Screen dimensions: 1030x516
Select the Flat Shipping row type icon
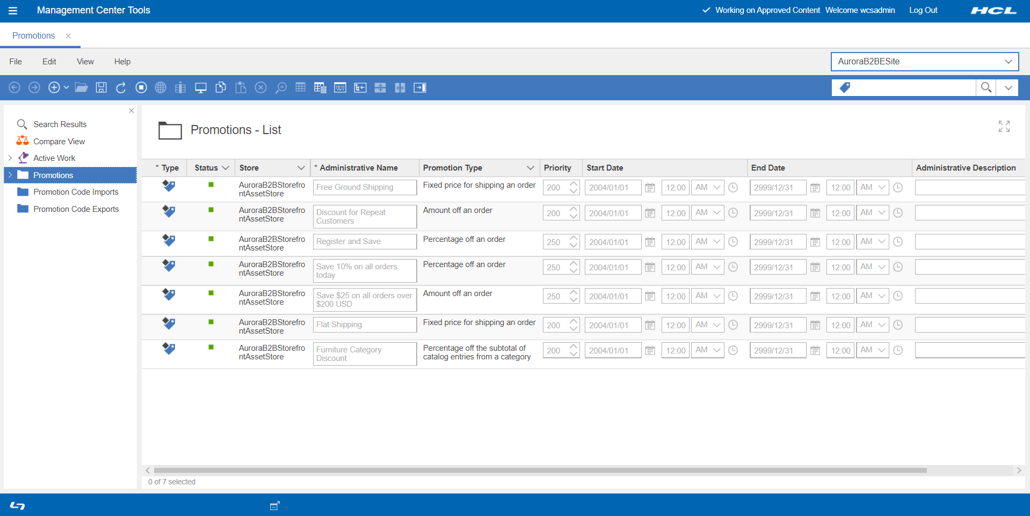tap(169, 323)
